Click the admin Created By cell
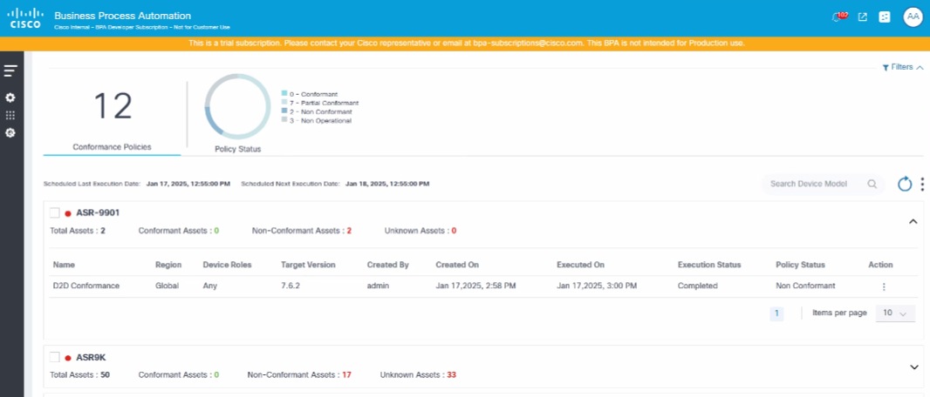The height and width of the screenshot is (397, 930). click(x=379, y=286)
